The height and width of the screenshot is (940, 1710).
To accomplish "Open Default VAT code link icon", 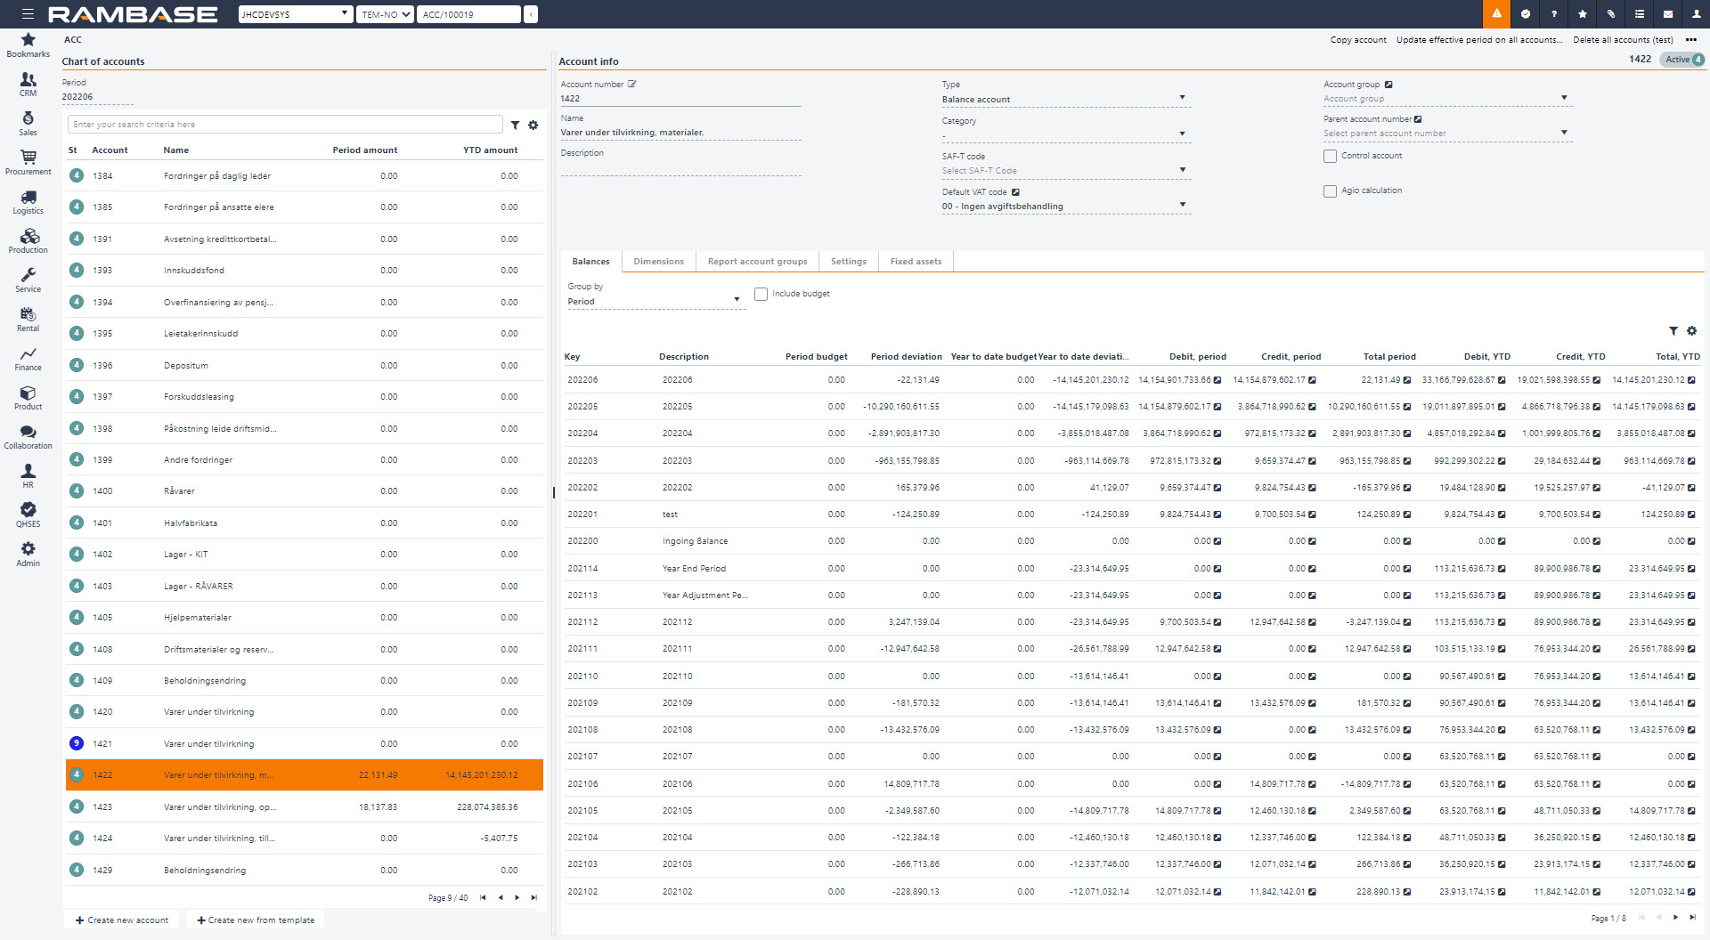I will click(x=1015, y=192).
